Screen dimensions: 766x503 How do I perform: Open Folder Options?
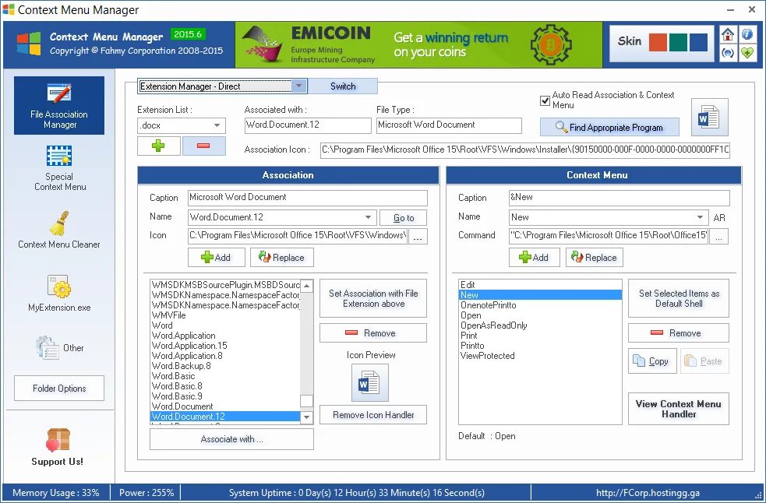click(x=59, y=389)
